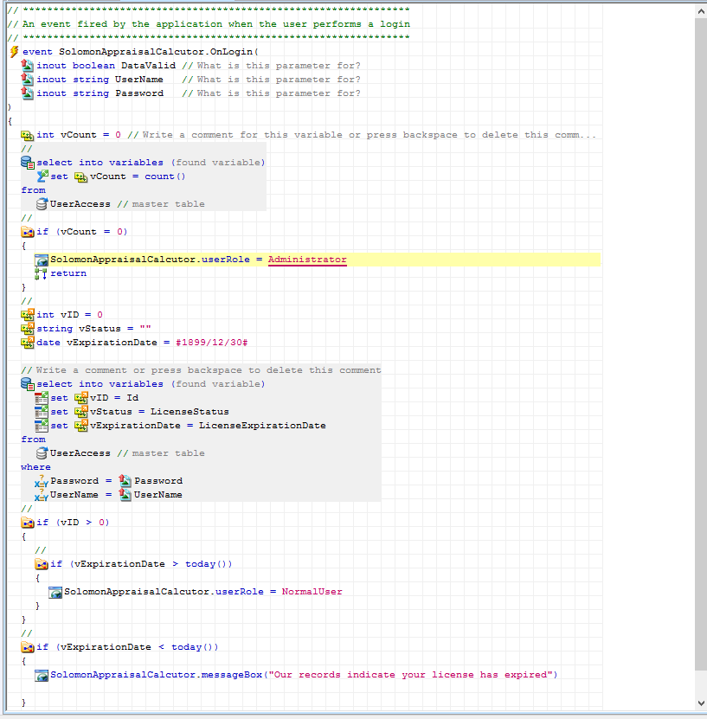The height and width of the screenshot is (719, 707).
Task: Click the procedure icon beside messageBox call
Action: click(42, 675)
